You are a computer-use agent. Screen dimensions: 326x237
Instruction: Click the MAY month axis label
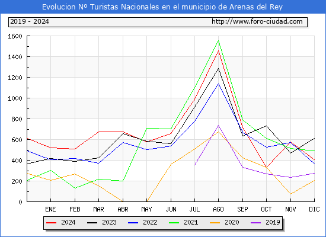coord(146,209)
